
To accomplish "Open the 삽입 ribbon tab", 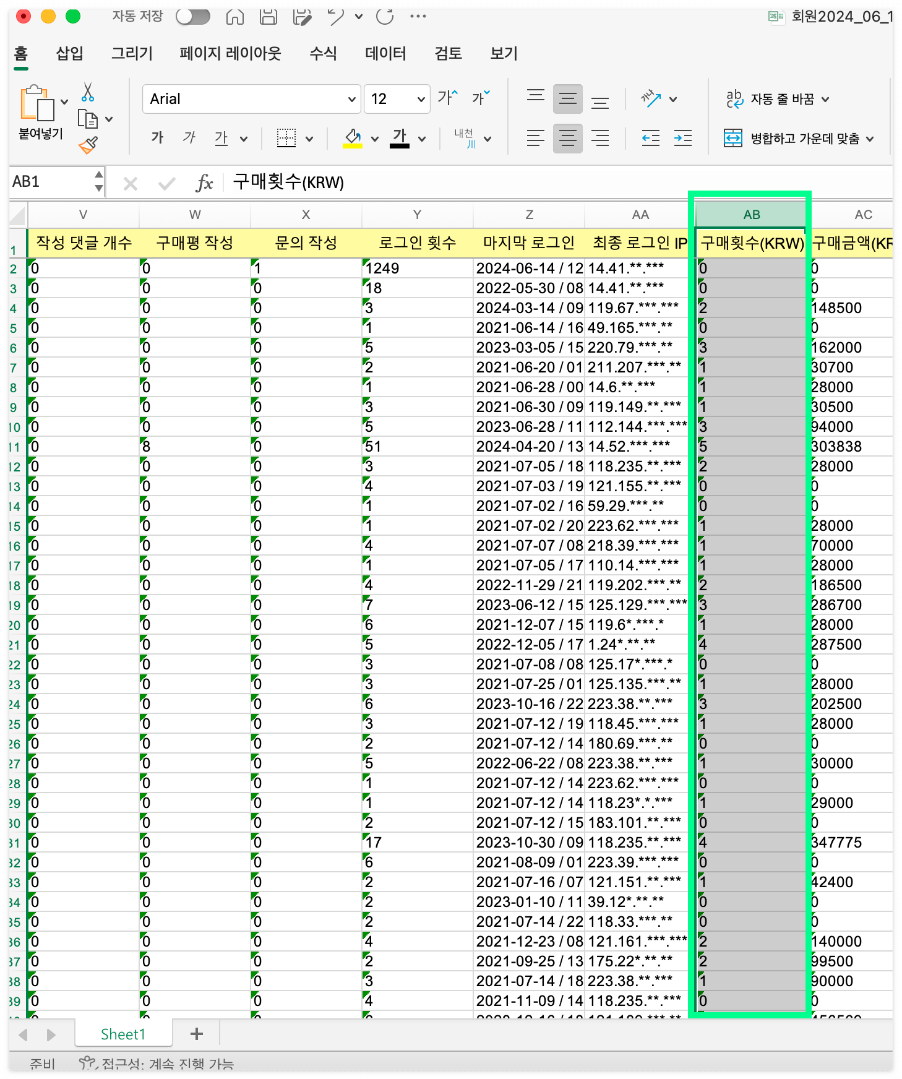I will 69,53.
